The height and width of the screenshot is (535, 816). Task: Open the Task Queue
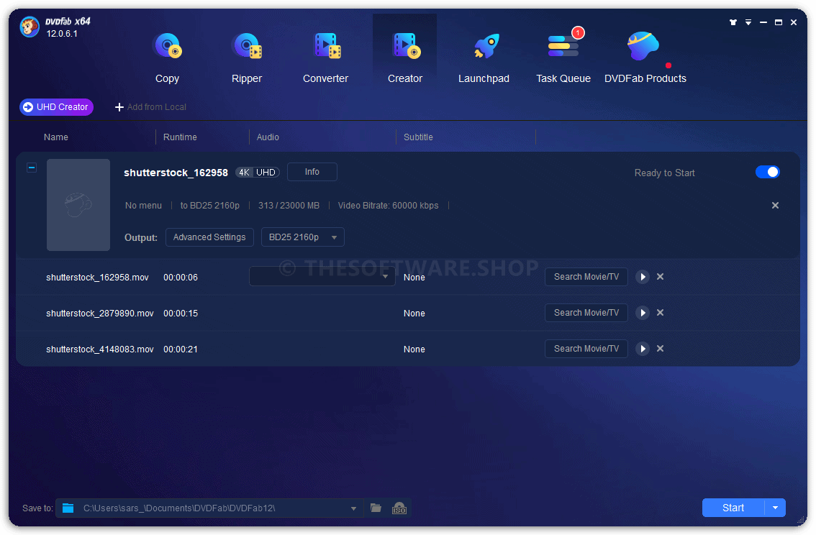coord(563,58)
